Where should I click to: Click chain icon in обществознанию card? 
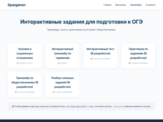16,92
